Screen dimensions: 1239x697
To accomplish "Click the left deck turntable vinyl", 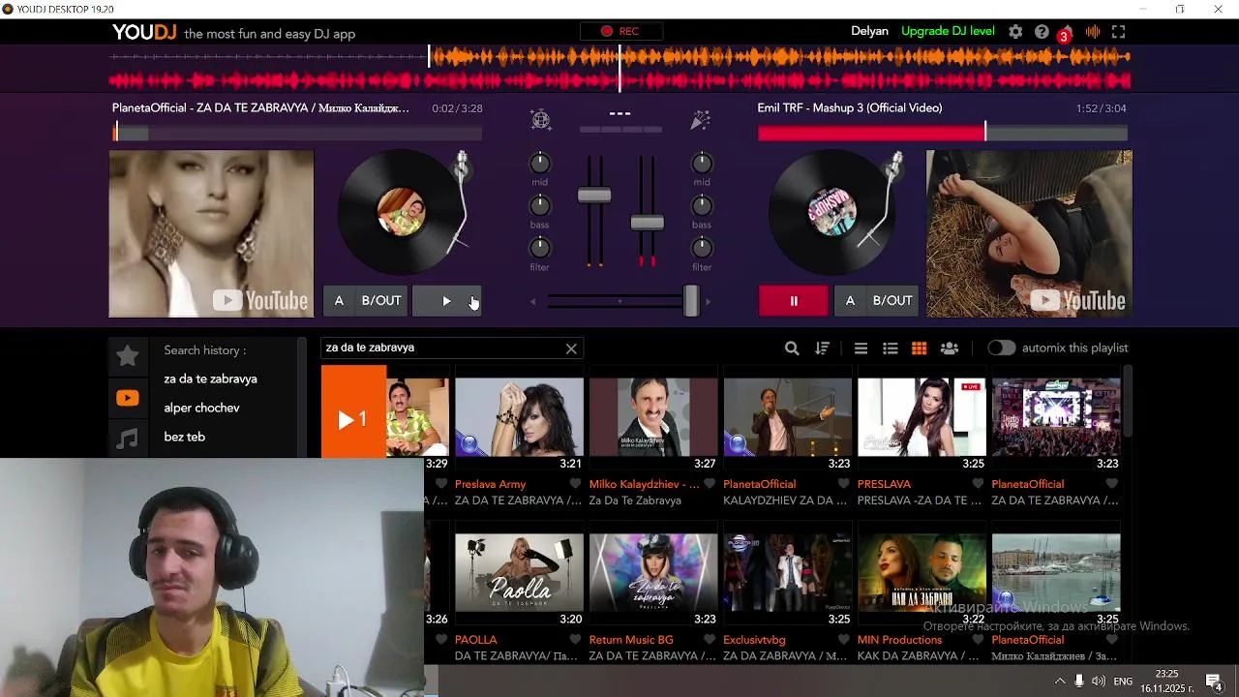I will pyautogui.click(x=401, y=213).
